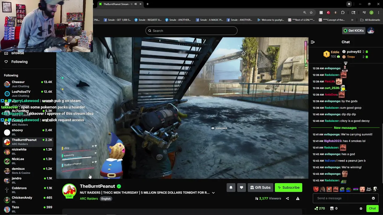This screenshot has height=215, width=383.
Task: Click the search magnifier in Kick search bar
Action: 150,30
